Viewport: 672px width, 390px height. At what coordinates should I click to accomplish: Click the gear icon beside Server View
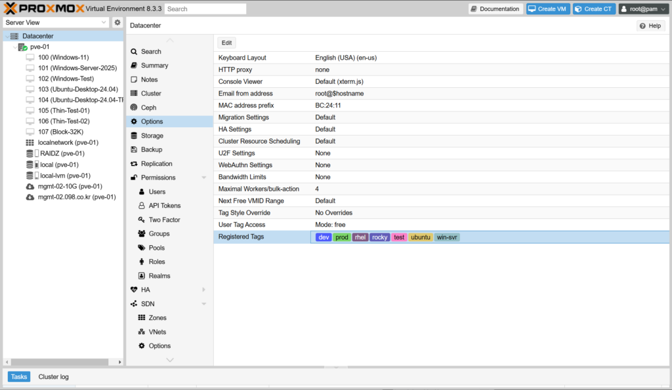pyautogui.click(x=117, y=22)
